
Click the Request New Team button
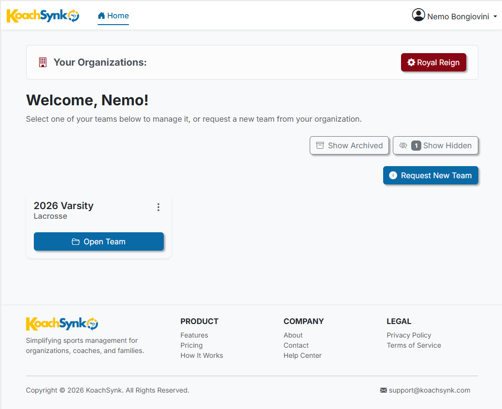pos(430,175)
